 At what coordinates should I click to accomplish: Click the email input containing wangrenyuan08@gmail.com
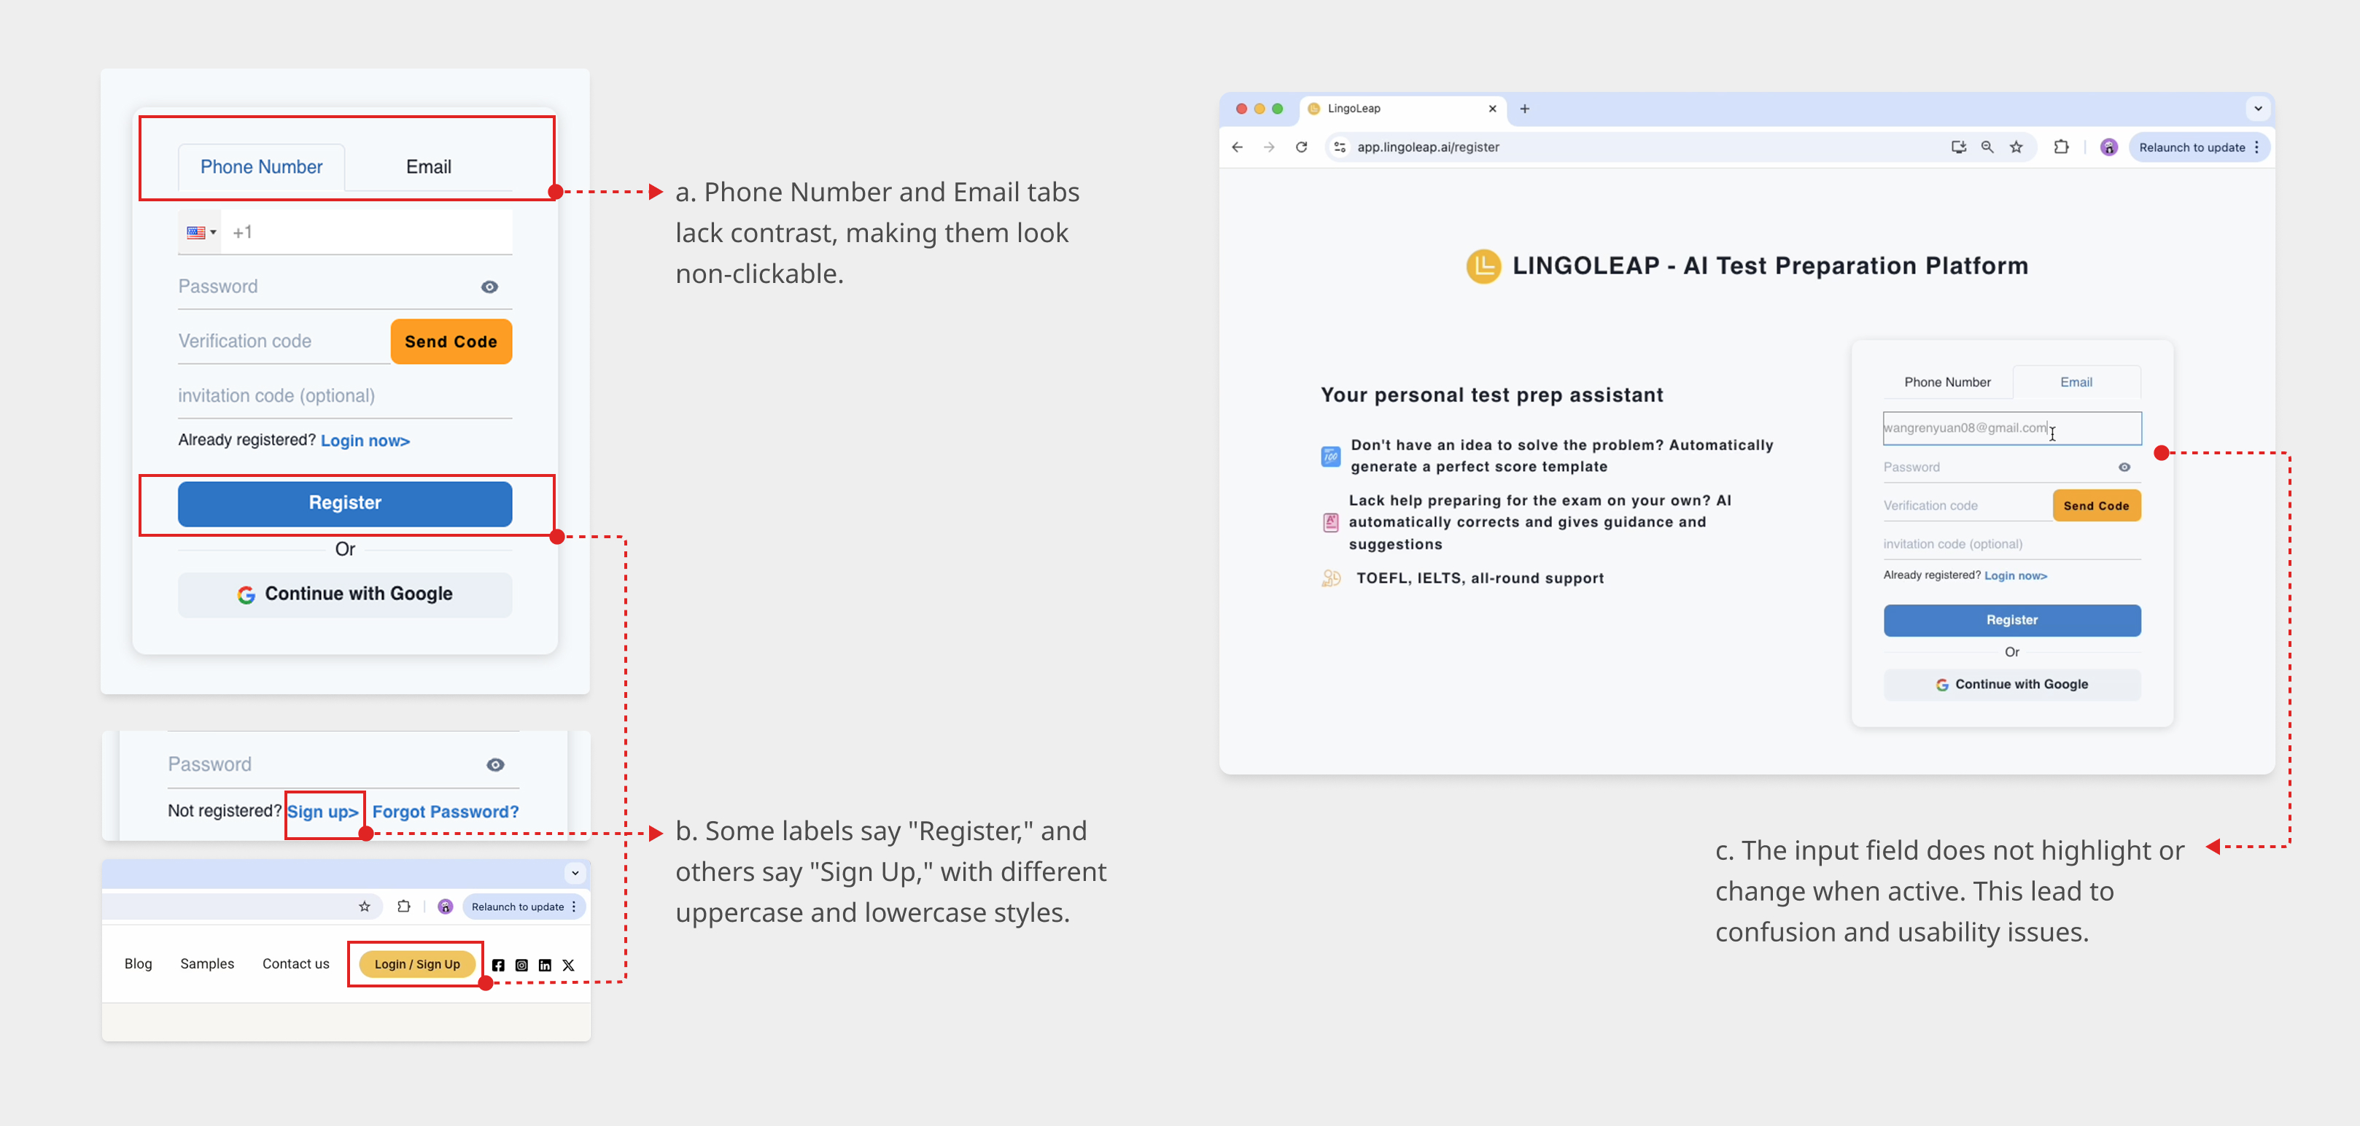coord(2012,428)
